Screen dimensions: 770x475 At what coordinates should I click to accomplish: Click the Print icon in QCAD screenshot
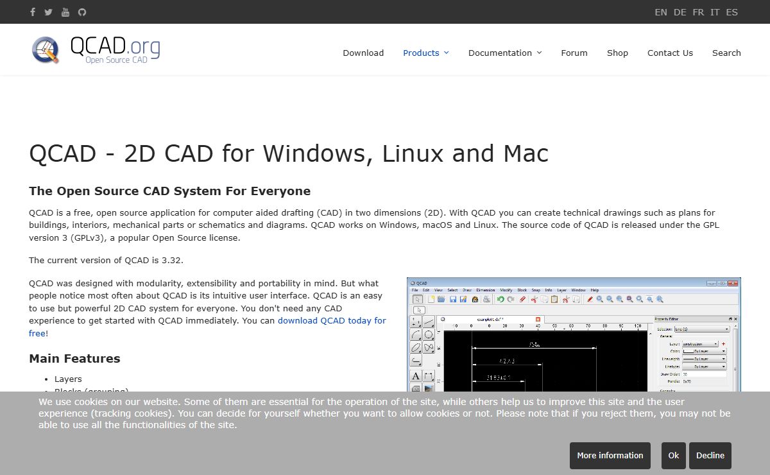[486, 299]
